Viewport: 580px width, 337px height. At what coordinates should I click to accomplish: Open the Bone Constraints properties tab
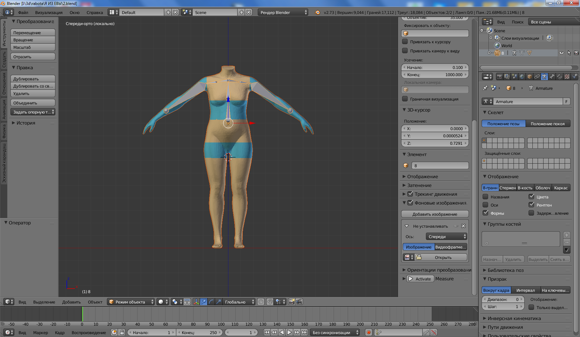point(559,77)
